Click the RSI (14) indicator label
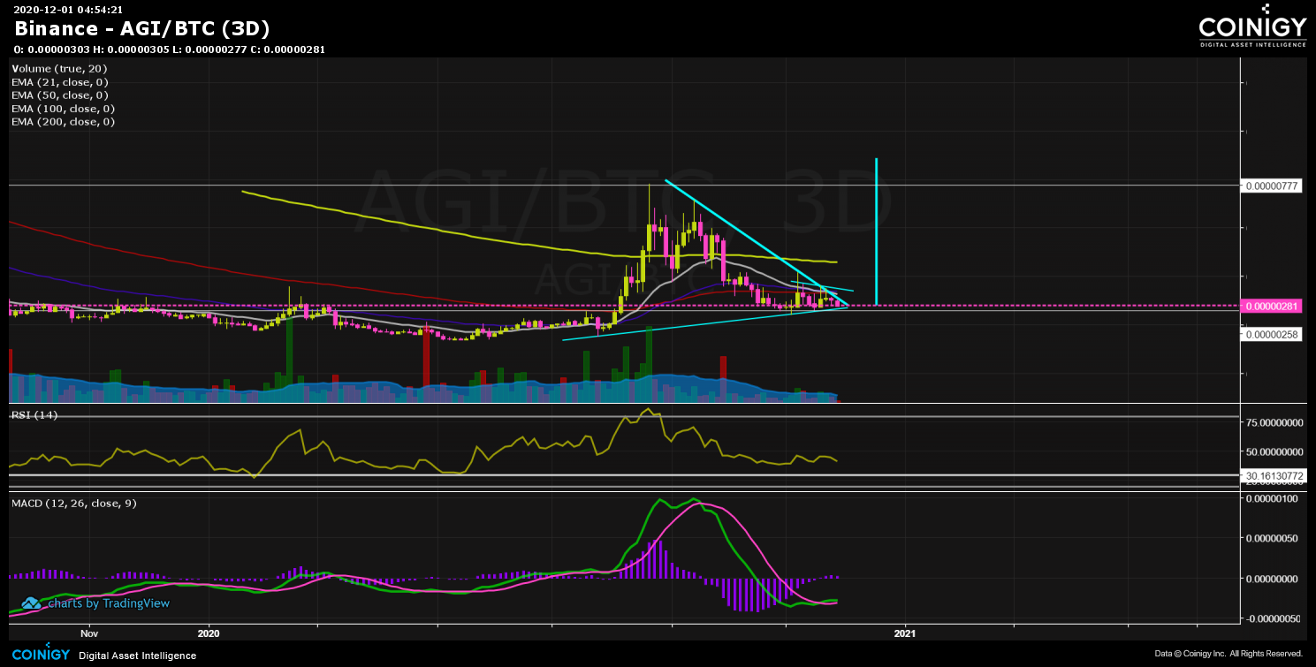Screen dimensions: 1316x667 pos(32,414)
